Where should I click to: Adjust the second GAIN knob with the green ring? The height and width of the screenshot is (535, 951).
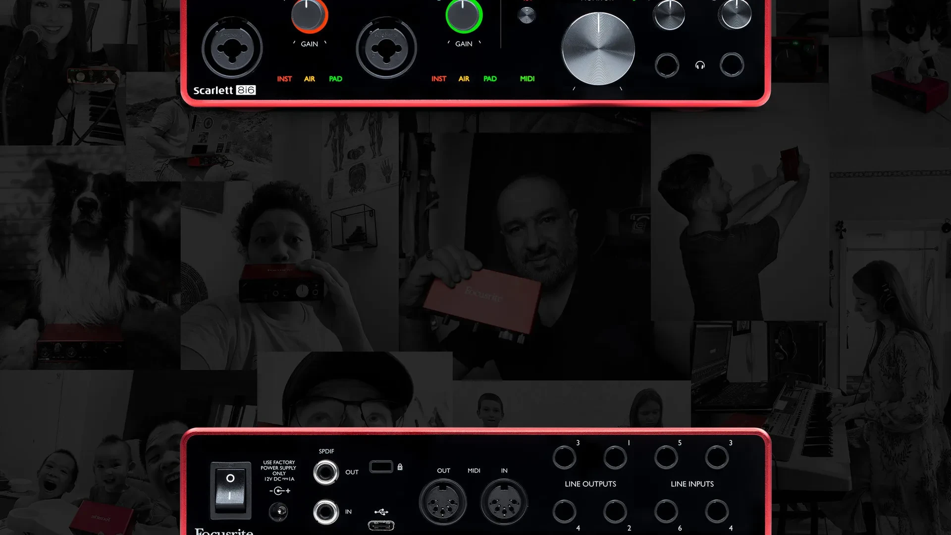464,15
